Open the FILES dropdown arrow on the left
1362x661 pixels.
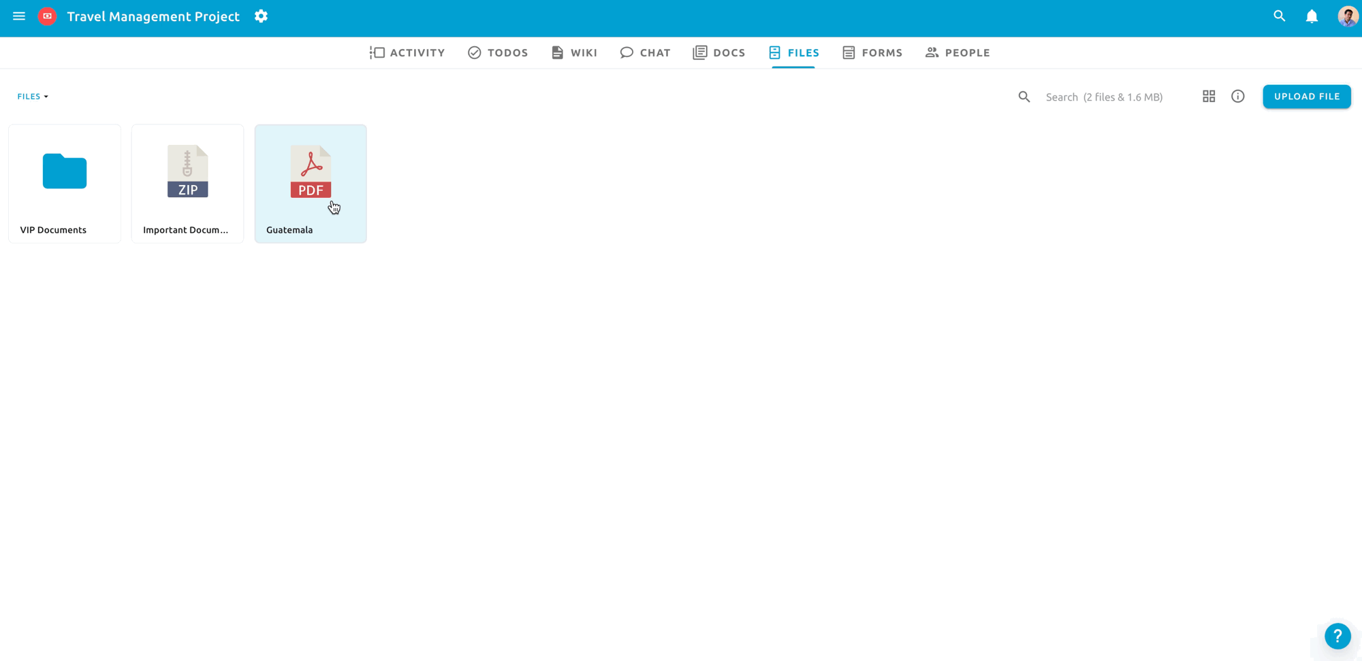tap(46, 96)
